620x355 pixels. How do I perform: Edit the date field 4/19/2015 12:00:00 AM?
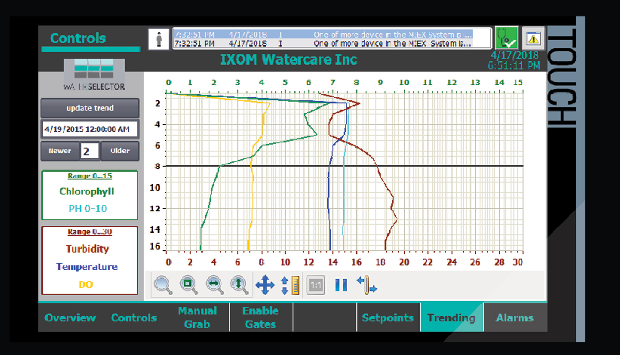coord(90,129)
